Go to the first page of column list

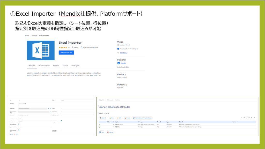241,117
